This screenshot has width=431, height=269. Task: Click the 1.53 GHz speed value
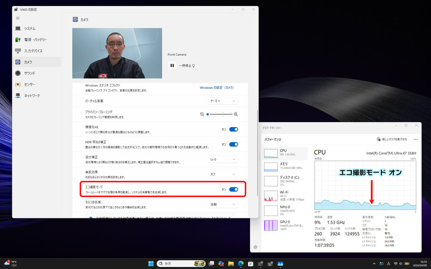tap(336, 222)
